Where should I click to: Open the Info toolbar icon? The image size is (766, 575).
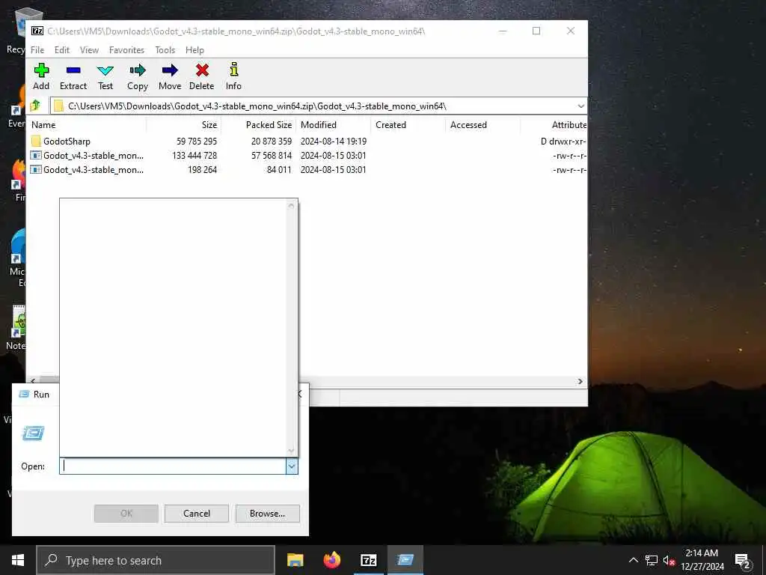[x=234, y=70]
